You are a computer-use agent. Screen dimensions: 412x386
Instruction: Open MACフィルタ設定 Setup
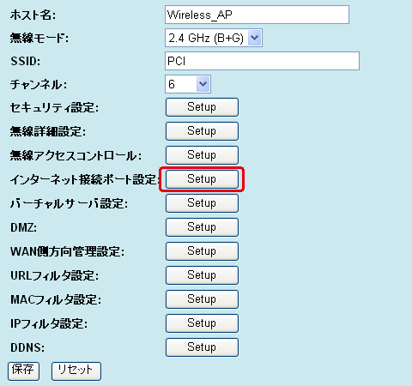[x=202, y=299]
